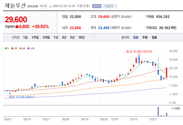This screenshot has width=183, height=125.
Task: Select the 3년 line chart tab
Action: pos(64,37)
